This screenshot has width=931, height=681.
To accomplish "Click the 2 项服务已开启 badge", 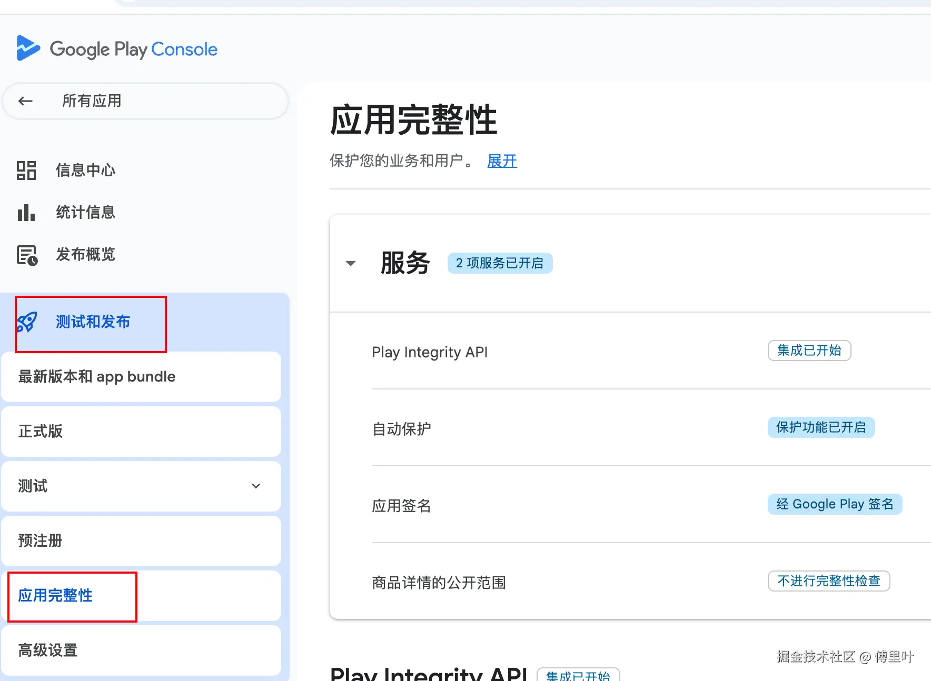I will 500,263.
